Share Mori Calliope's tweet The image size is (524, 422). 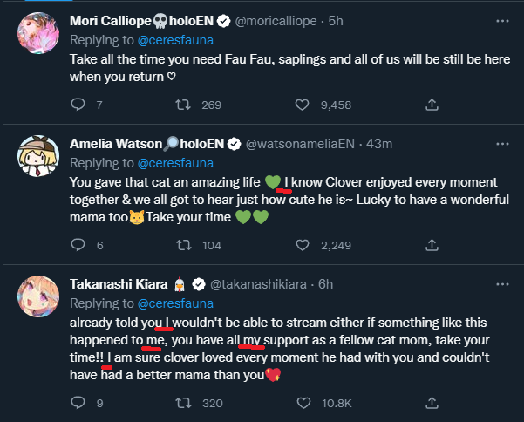click(x=431, y=105)
